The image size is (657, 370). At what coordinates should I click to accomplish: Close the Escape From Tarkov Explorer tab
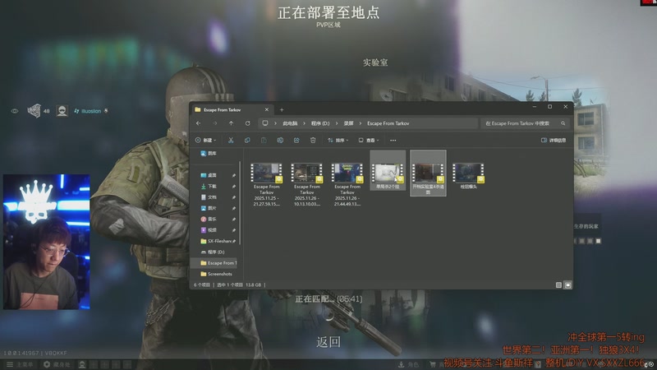pos(266,109)
